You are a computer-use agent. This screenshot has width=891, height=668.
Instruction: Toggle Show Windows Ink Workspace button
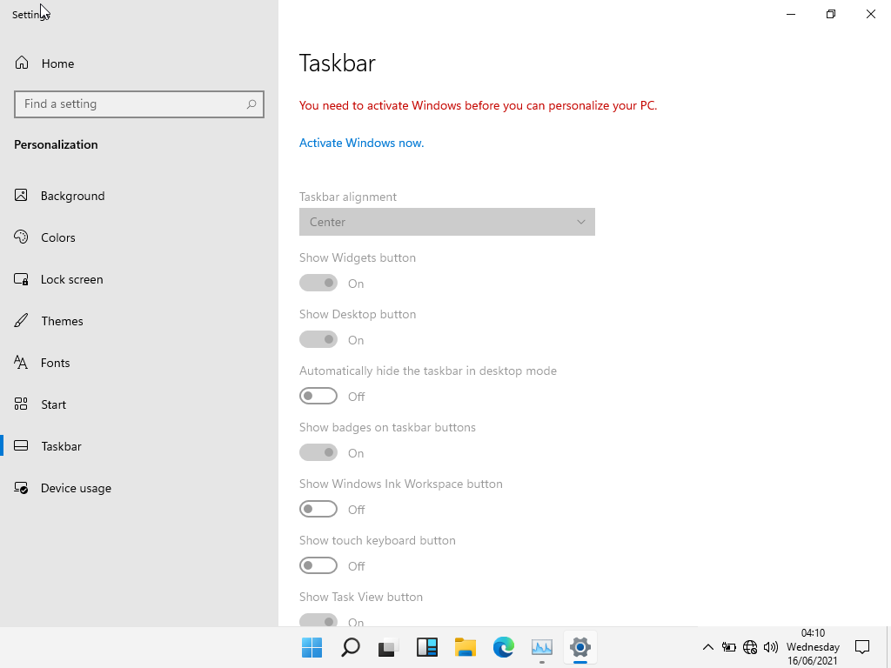pyautogui.click(x=318, y=509)
